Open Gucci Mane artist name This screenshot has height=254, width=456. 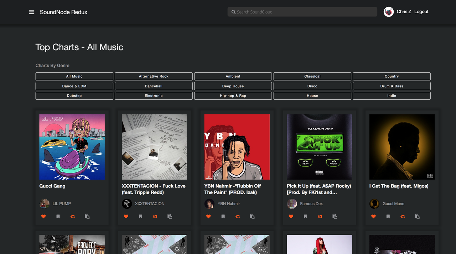coord(393,204)
